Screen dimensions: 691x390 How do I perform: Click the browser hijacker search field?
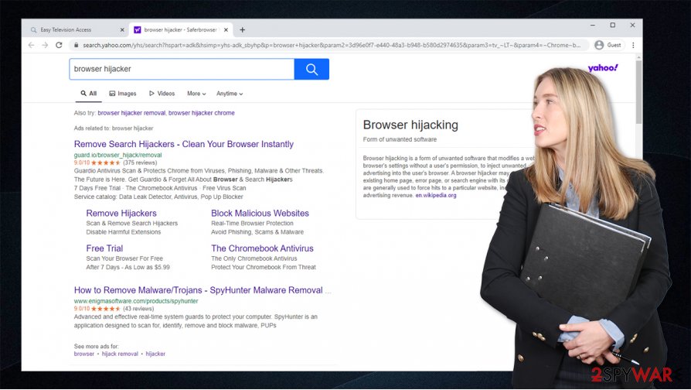(182, 70)
